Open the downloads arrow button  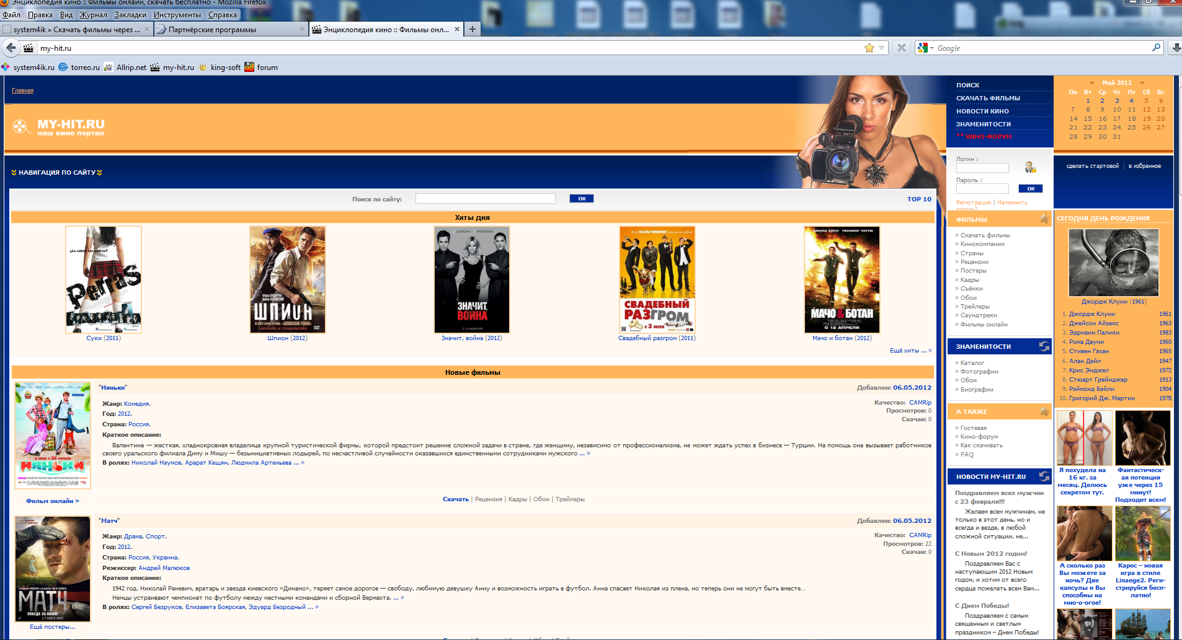pyautogui.click(x=1175, y=48)
